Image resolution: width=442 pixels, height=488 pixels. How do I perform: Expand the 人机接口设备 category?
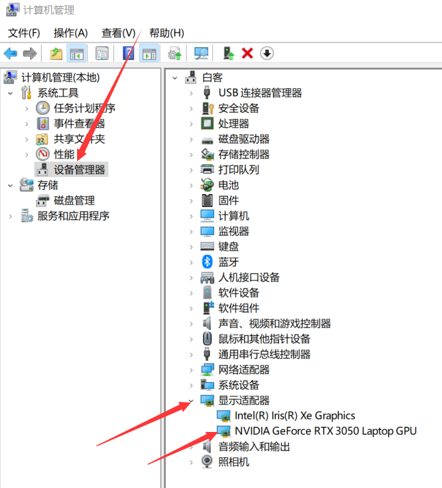[192, 278]
